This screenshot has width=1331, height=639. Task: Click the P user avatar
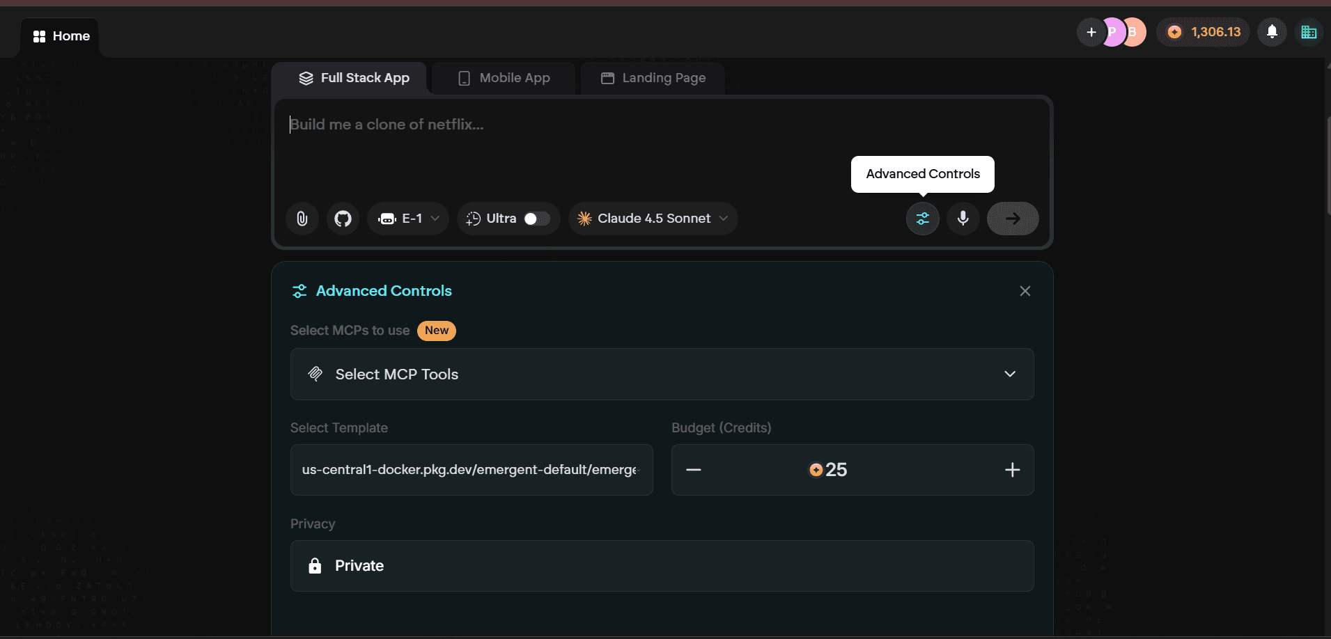pos(1113,32)
